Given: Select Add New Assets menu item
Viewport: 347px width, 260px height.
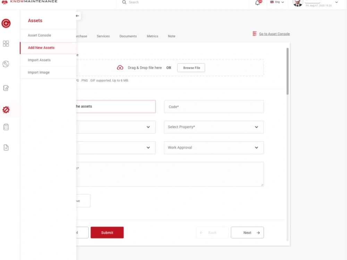Looking at the screenshot, I should pos(48,48).
